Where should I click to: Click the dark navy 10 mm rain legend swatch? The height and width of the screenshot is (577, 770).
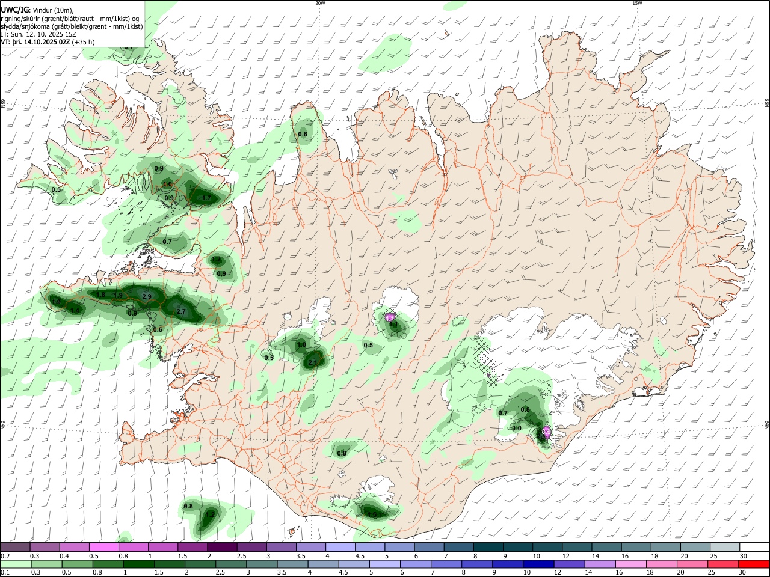pyautogui.click(x=537, y=564)
